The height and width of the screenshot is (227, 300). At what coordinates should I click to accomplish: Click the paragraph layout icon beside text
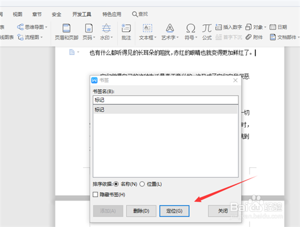[71, 52]
